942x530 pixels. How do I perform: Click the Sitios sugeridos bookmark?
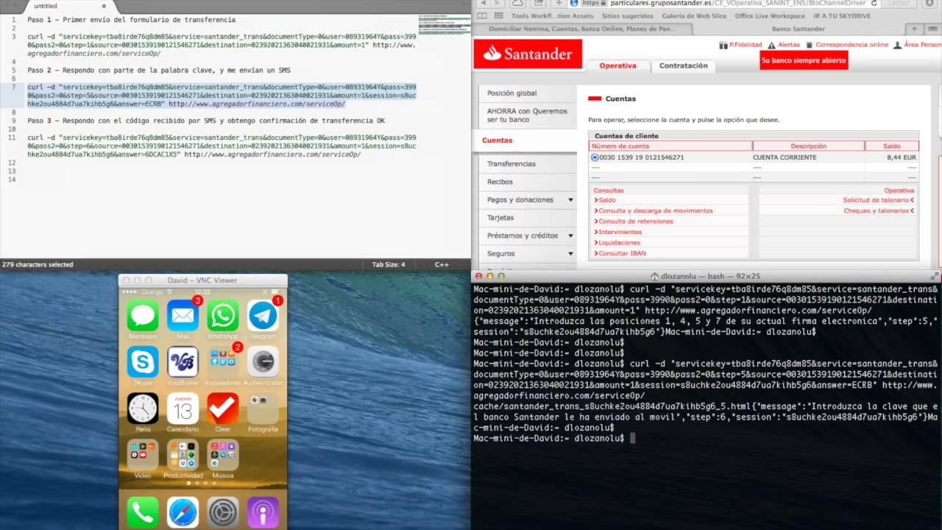click(x=626, y=16)
